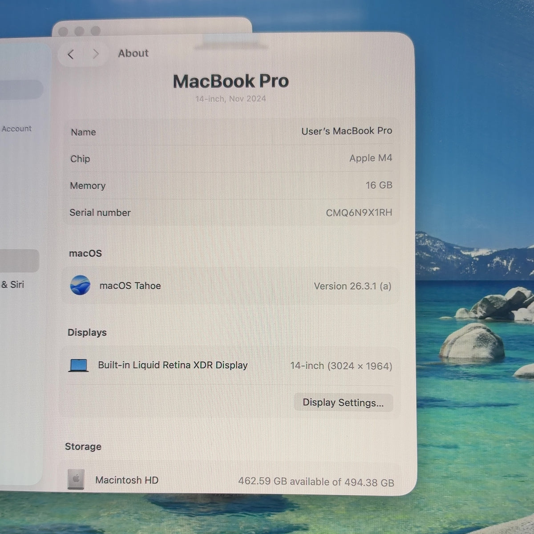Click 'Version 26.3.1 (a)' text
The image size is (534, 534).
point(352,286)
